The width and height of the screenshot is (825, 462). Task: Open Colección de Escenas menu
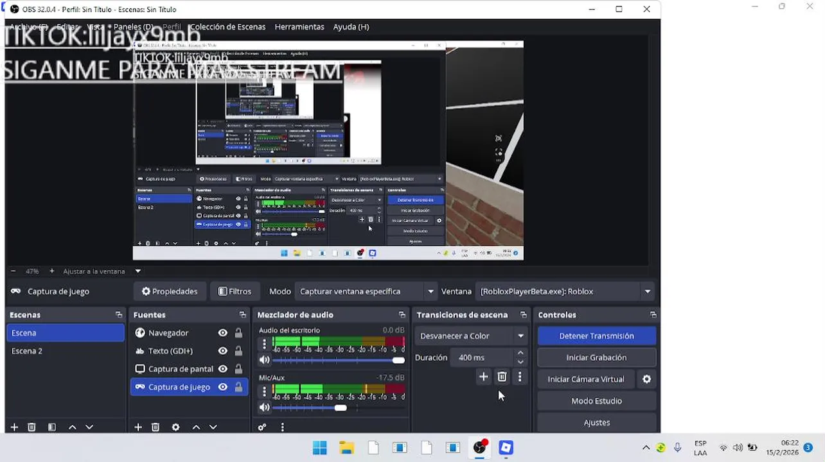[x=228, y=27]
